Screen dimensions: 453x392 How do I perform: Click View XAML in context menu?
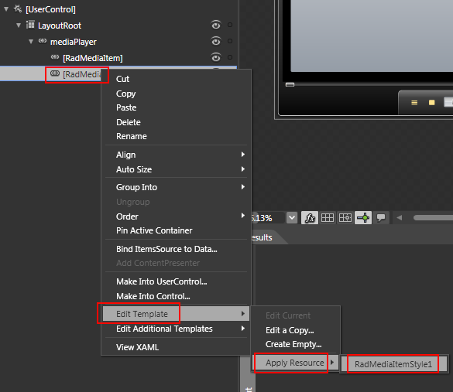pos(137,347)
